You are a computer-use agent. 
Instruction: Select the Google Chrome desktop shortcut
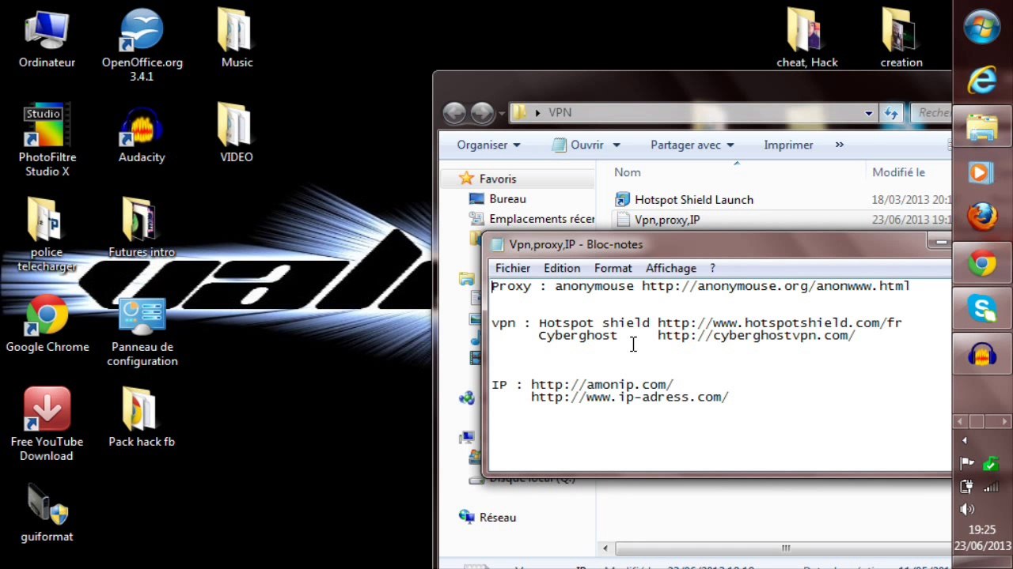point(47,324)
